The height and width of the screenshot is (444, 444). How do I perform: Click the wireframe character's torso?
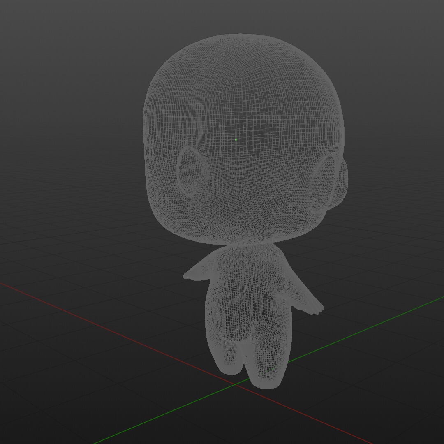(249, 291)
